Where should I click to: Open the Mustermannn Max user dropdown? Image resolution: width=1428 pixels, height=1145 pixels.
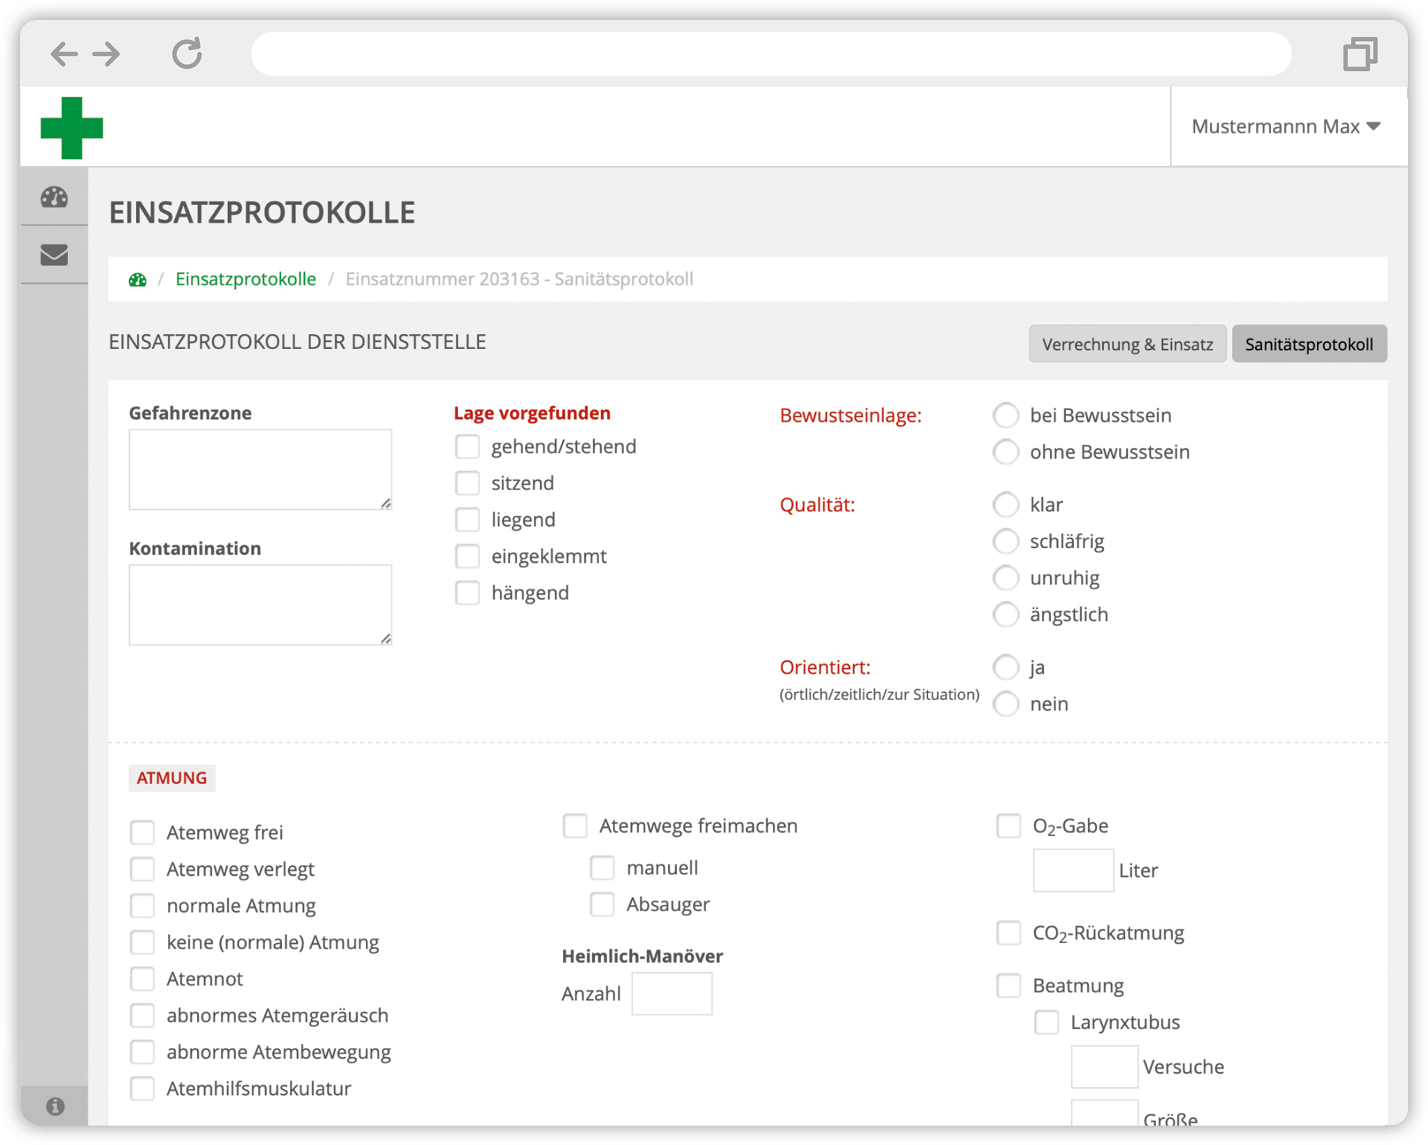click(1285, 126)
